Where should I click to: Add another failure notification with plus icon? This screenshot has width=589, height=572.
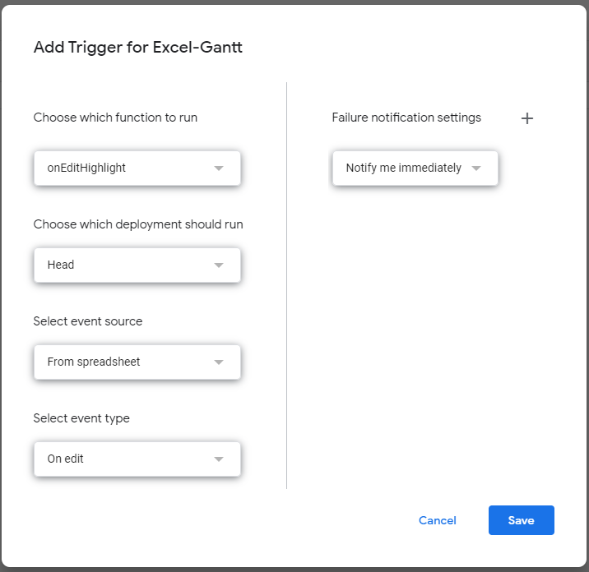pyautogui.click(x=527, y=118)
